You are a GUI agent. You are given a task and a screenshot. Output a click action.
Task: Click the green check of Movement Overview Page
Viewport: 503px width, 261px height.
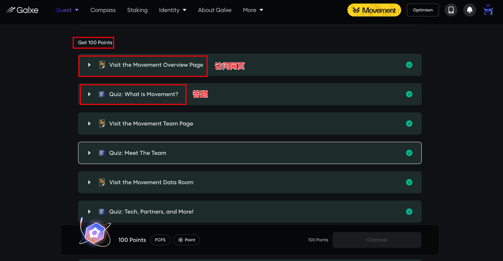click(x=409, y=65)
